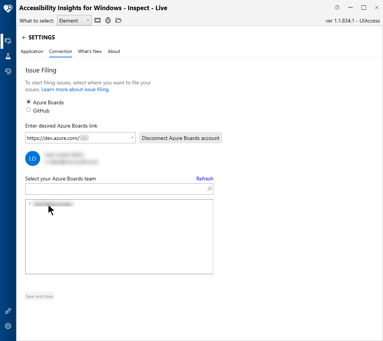Open the What to select Element dropdown
Viewport: 383px width, 341px height.
pyautogui.click(x=74, y=21)
